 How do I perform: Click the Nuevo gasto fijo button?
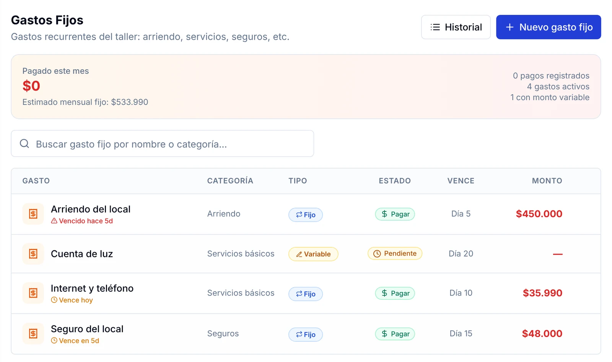pos(549,27)
